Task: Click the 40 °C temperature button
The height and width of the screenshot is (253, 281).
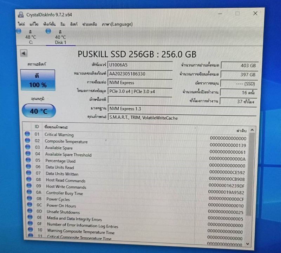Action: click(39, 111)
